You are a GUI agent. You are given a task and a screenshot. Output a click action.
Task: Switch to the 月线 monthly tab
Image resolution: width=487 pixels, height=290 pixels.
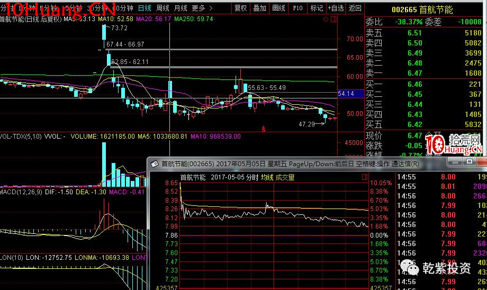click(181, 8)
